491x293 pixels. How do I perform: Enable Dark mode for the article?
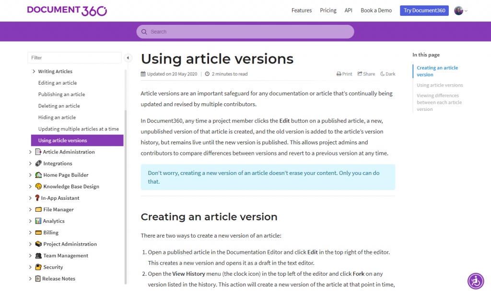[387, 74]
